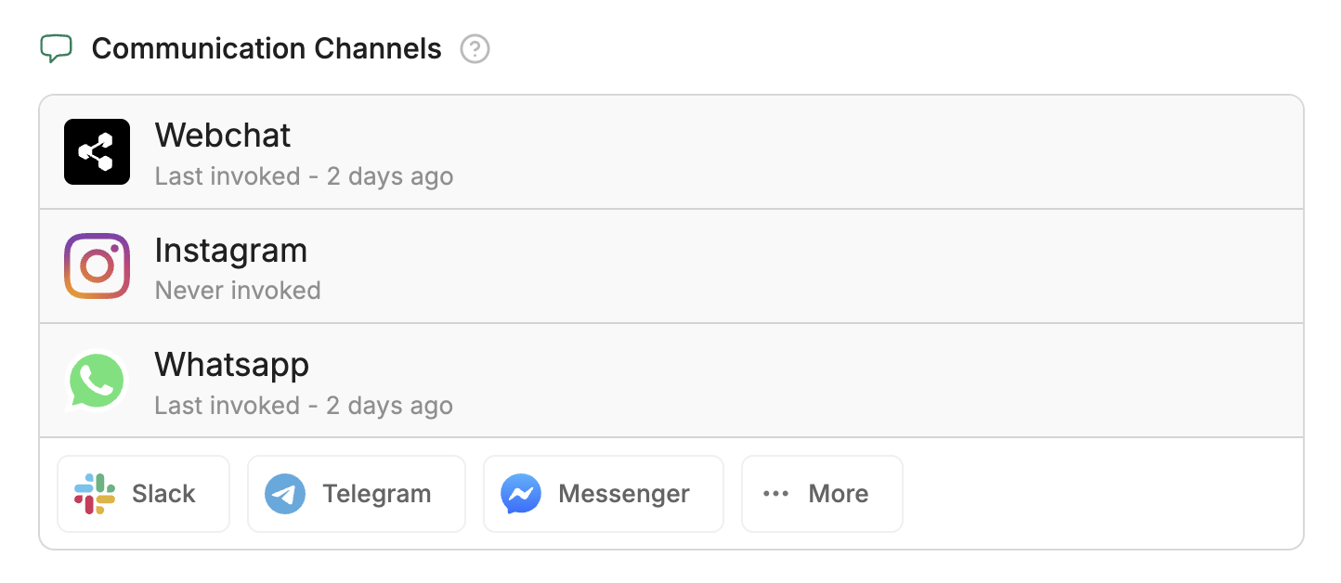
Task: Click the ellipsis icon inside the More button
Action: coord(775,494)
